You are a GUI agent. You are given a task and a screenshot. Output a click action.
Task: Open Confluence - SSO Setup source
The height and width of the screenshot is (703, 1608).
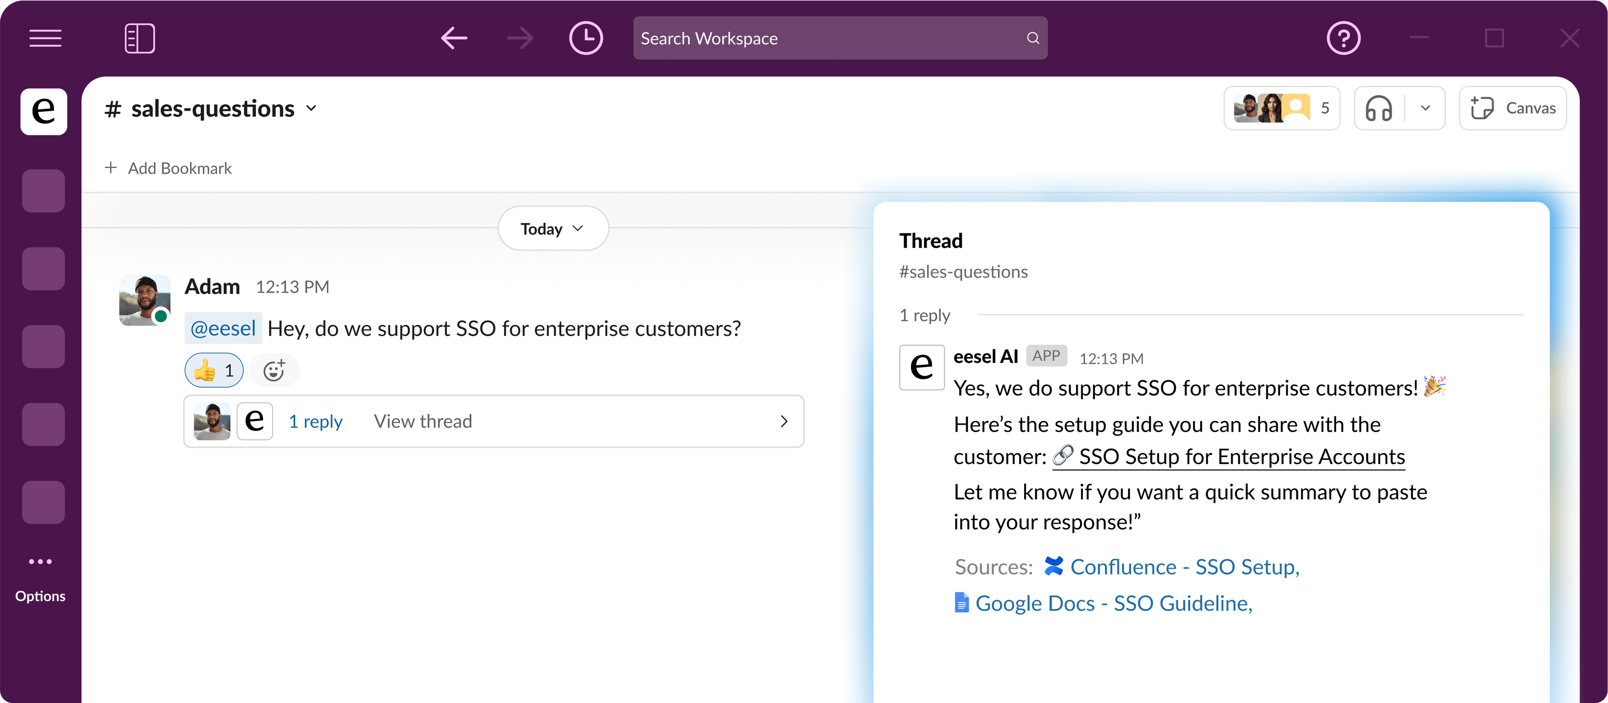tap(1172, 567)
